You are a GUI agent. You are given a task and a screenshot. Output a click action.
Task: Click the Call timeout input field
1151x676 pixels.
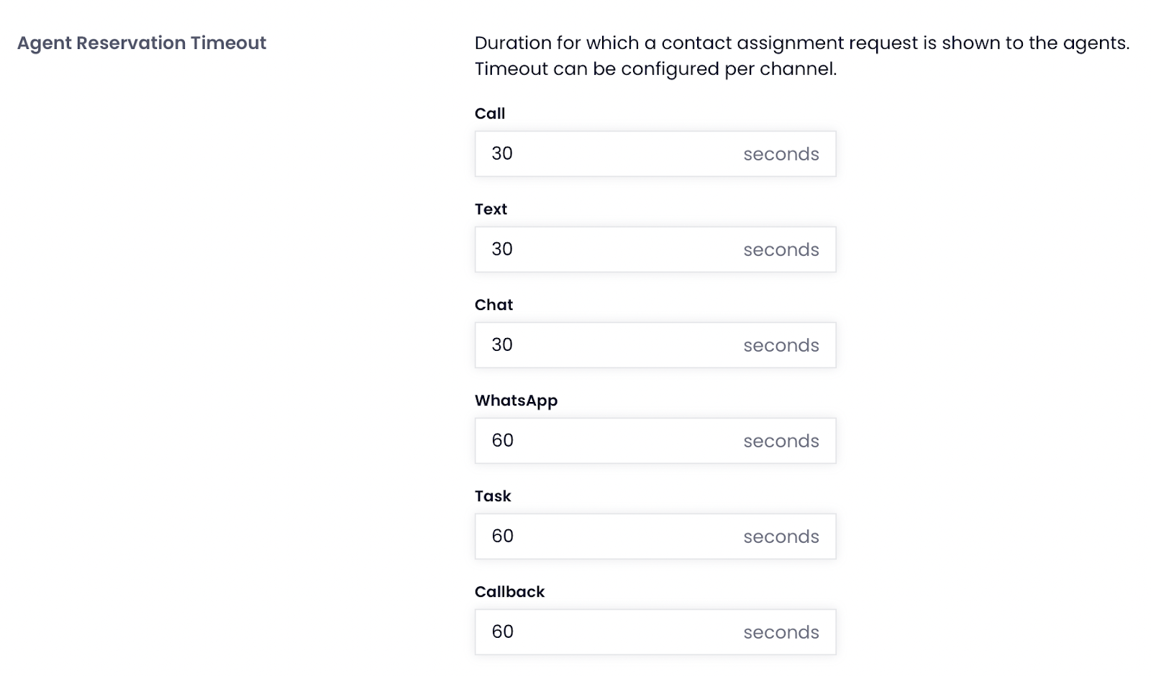coord(655,154)
